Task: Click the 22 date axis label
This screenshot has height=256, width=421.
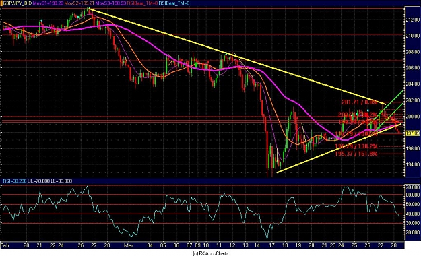Action: 53,245
